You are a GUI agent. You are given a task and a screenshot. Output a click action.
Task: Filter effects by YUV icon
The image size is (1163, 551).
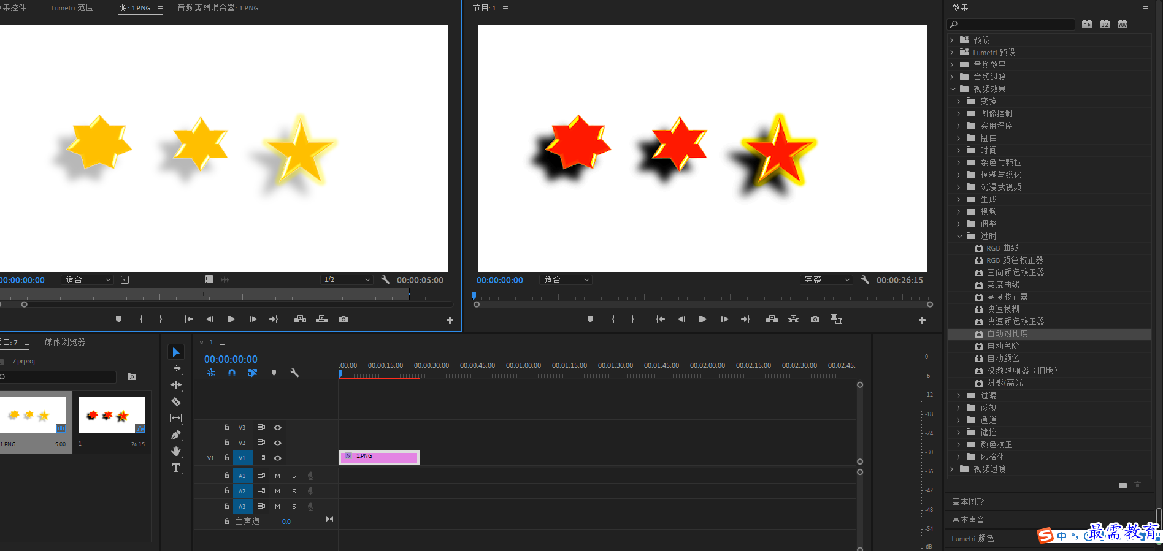pos(1123,25)
